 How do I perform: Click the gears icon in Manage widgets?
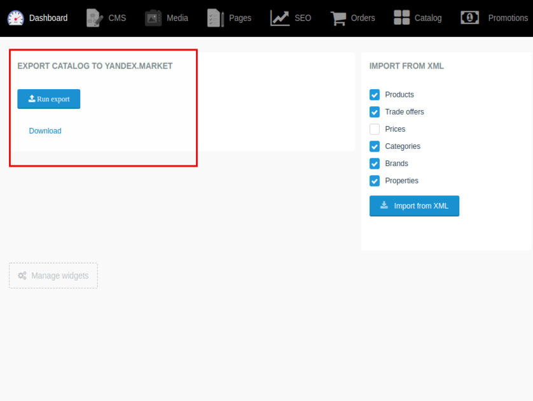[22, 276]
